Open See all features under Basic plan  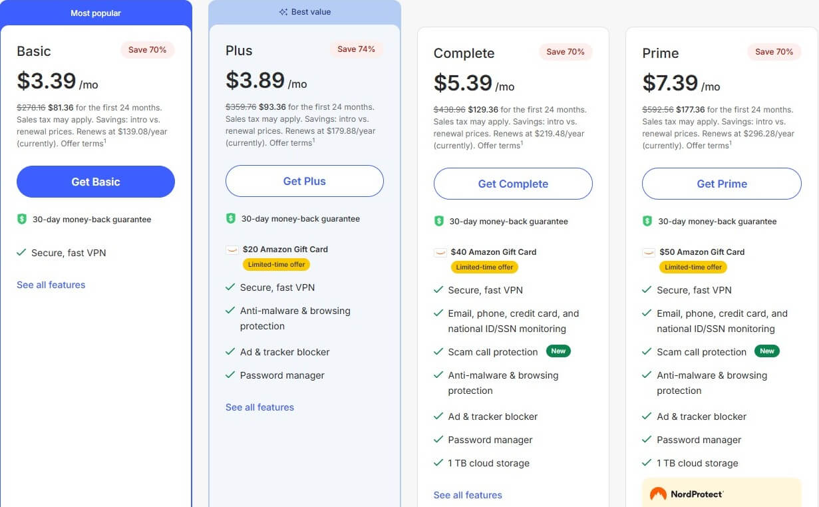51,285
